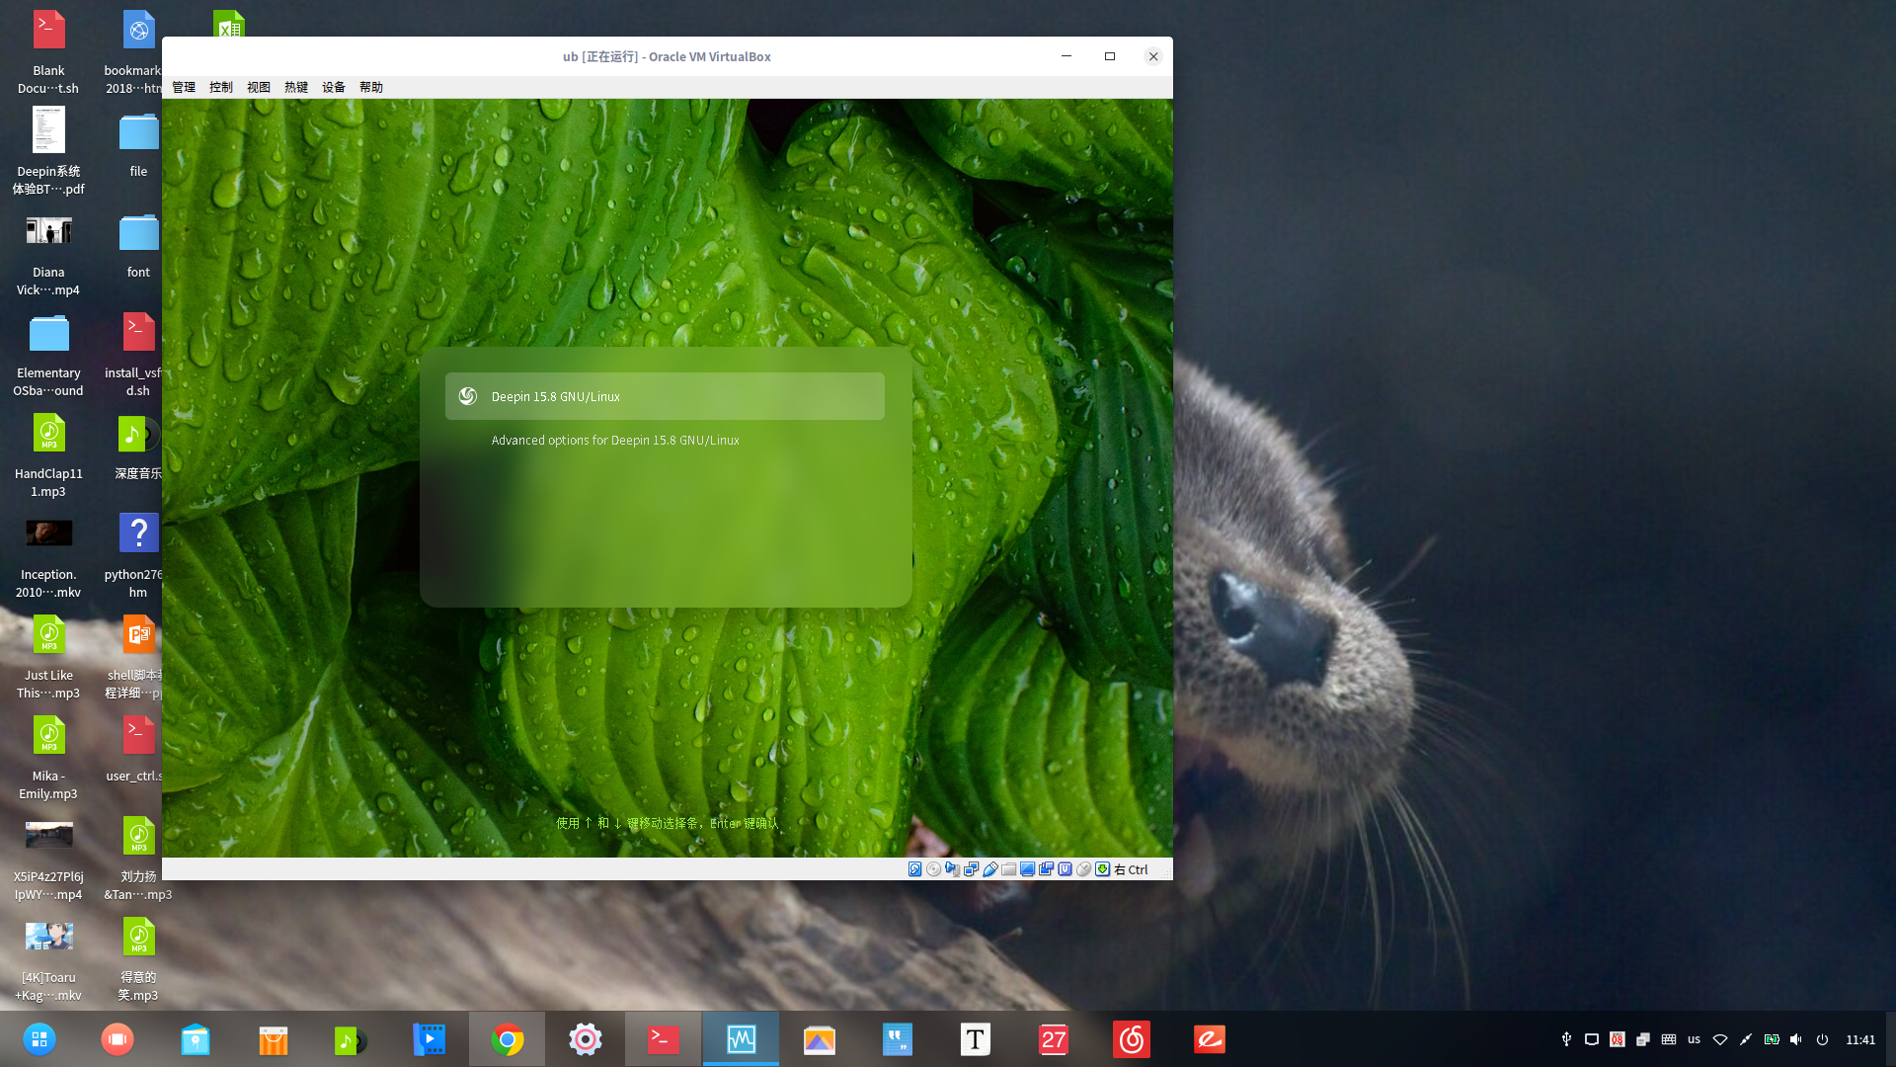This screenshot has height=1067, width=1896.
Task: Open the music player from the dock
Action: [x=351, y=1038]
